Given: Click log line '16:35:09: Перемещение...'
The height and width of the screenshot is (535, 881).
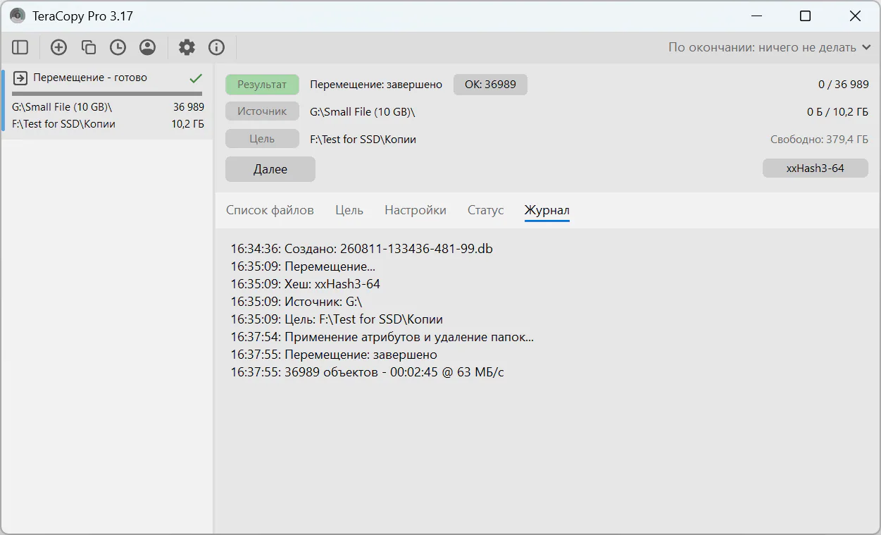Looking at the screenshot, I should pyautogui.click(x=304, y=266).
